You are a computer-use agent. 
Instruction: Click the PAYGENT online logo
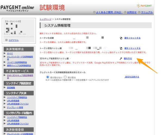pos(17,8)
